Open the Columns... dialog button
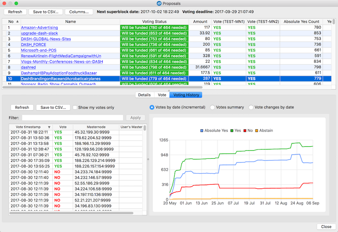The image size is (338, 232). (x=79, y=12)
